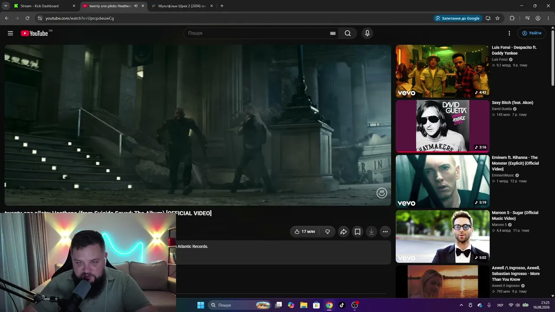Mute the Heathens tab audio icon
This screenshot has height=312, width=555.
tap(136, 6)
